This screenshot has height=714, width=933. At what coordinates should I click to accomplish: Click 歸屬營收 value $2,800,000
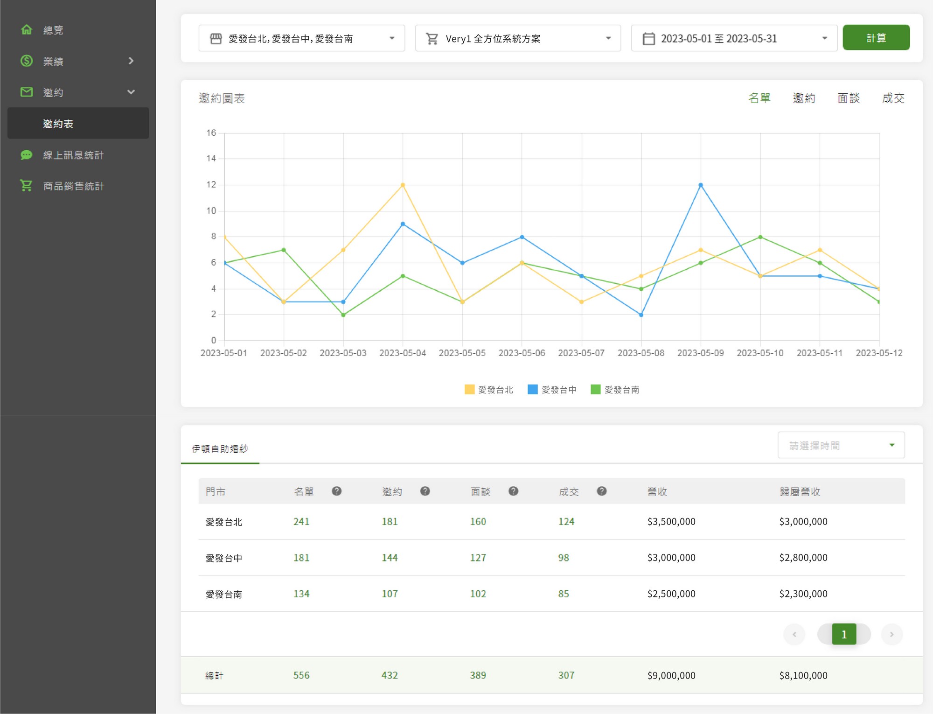pos(803,558)
